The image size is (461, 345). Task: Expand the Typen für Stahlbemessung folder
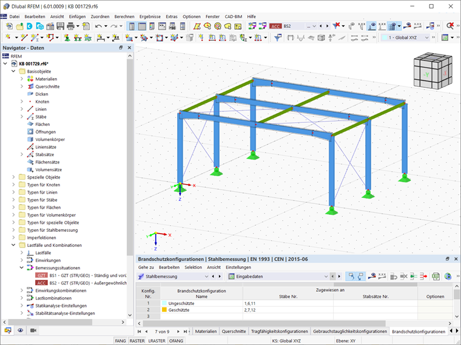pyautogui.click(x=13, y=230)
